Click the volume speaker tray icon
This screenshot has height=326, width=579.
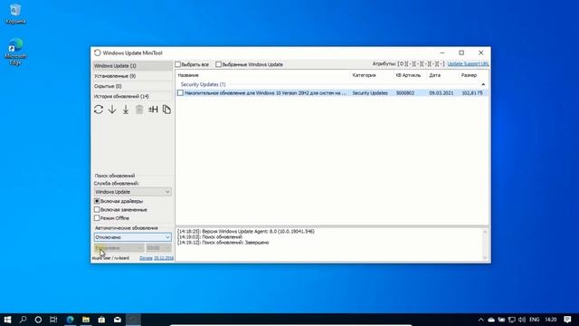[x=522, y=320]
